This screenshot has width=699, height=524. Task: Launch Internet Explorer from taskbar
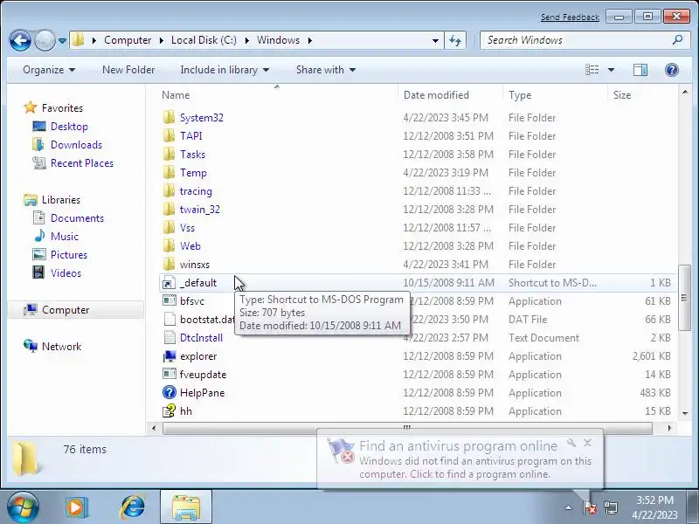click(132, 507)
